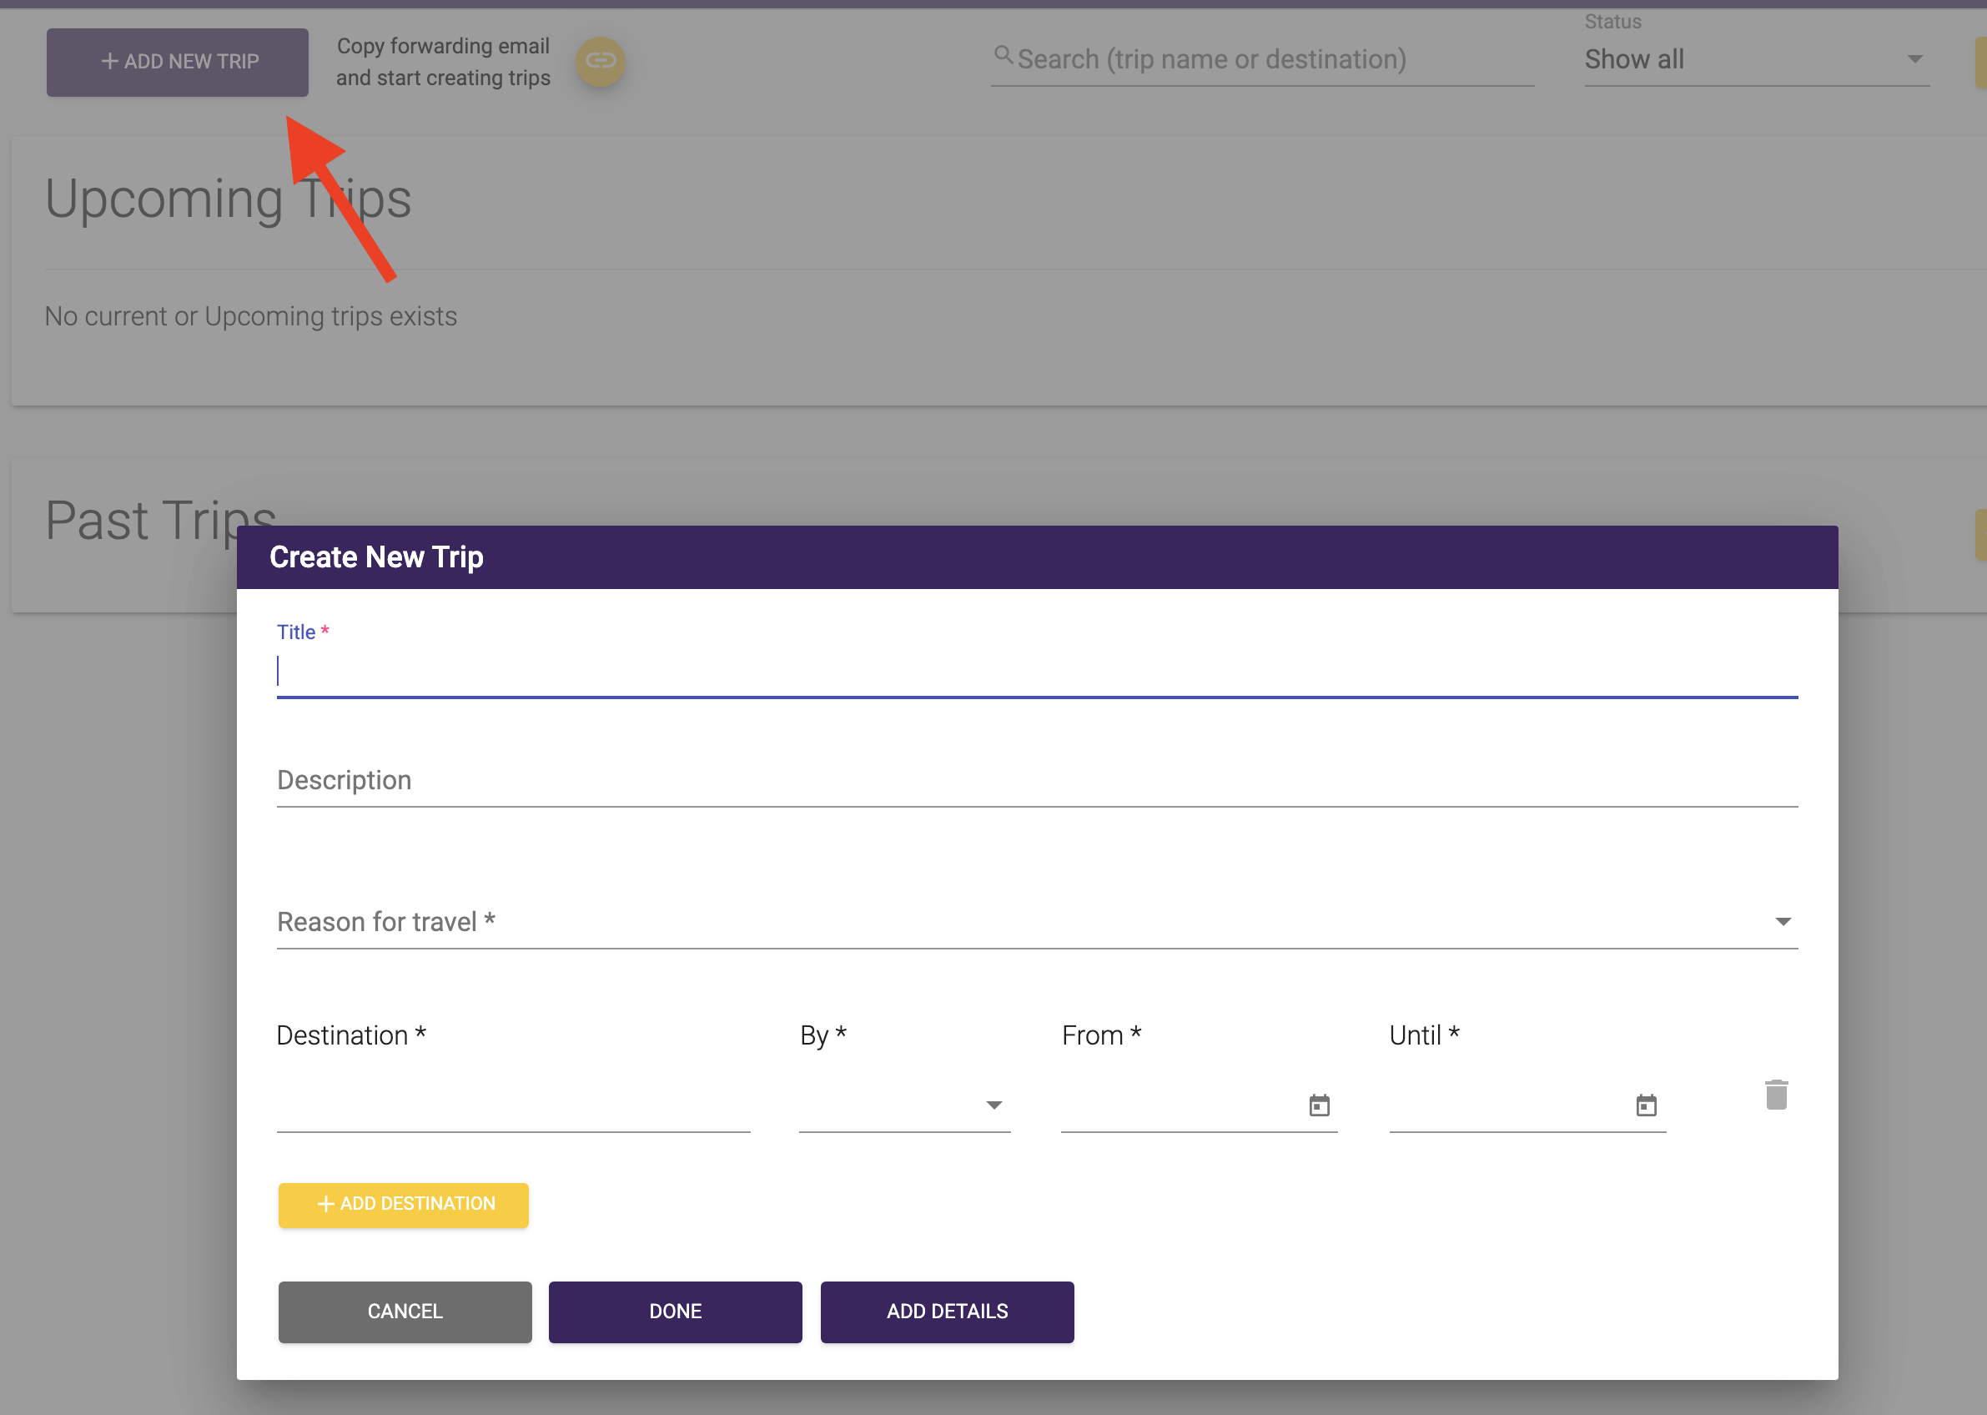
Task: Click the Destination text field
Action: click(x=513, y=1105)
